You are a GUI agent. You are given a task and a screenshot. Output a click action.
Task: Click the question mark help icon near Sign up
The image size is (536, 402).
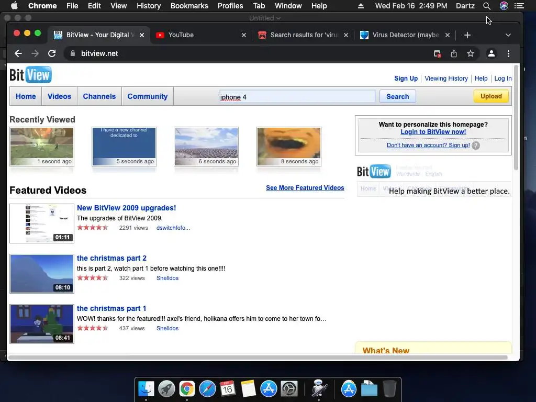pyautogui.click(x=475, y=146)
